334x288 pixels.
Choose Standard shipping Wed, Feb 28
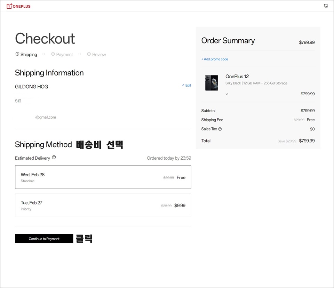pyautogui.click(x=103, y=177)
